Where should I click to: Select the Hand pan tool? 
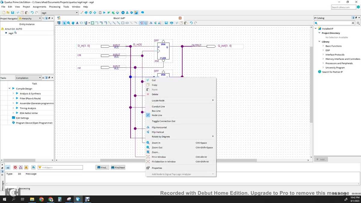[x=73, y=23]
